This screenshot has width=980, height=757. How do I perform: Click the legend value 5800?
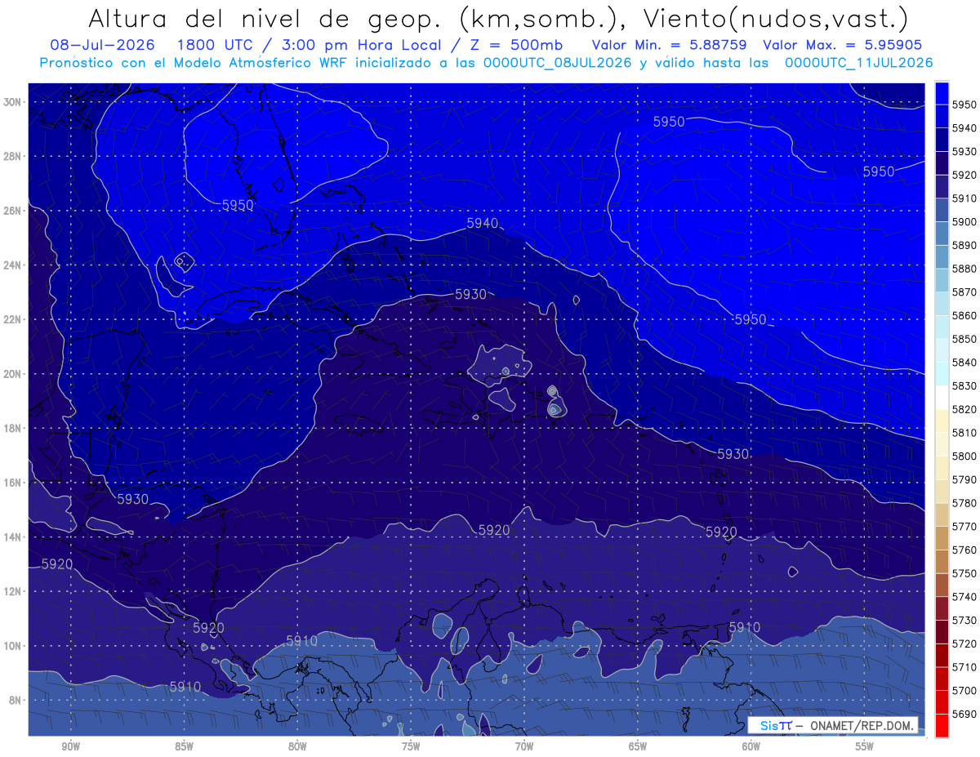[x=964, y=456]
